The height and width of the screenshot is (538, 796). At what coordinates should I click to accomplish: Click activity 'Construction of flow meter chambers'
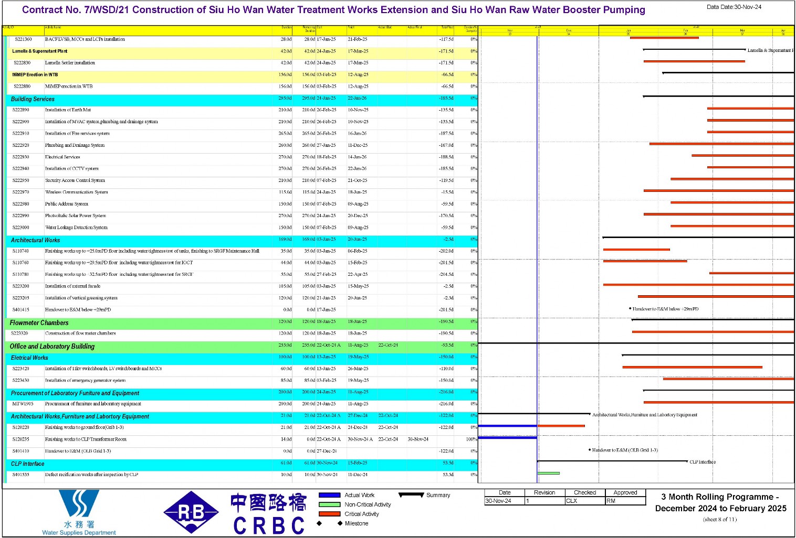coord(80,333)
